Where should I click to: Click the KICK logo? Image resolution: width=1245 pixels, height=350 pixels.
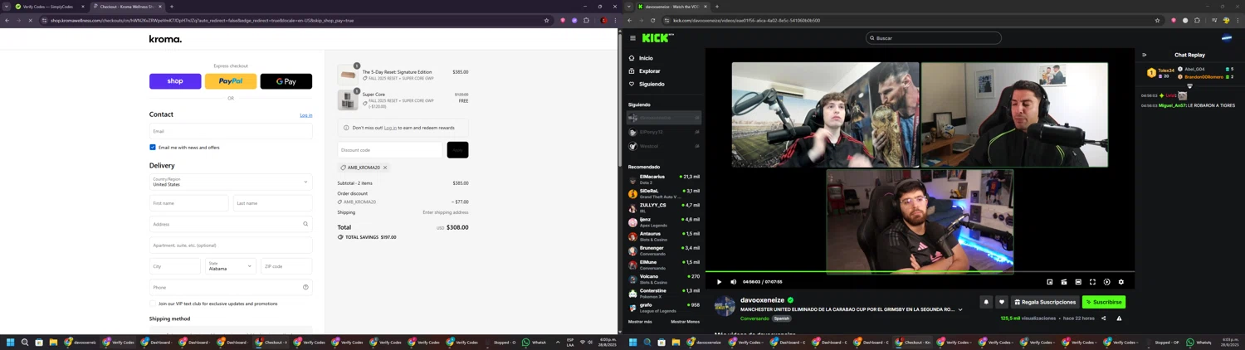point(657,37)
